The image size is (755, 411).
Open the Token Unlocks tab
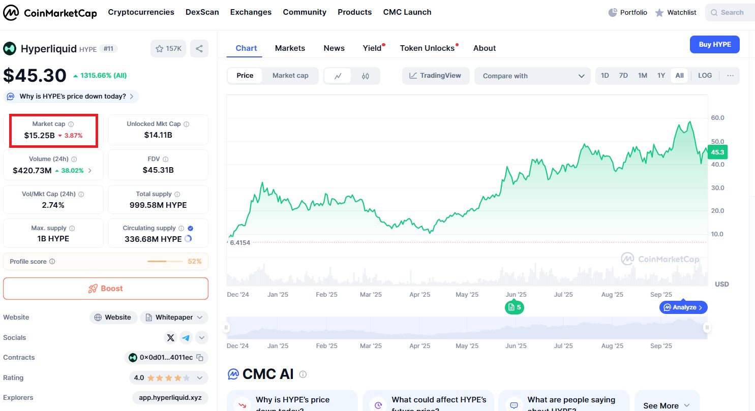click(427, 48)
